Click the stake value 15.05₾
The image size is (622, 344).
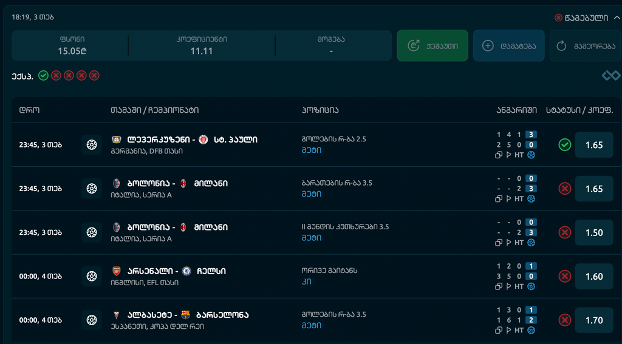(72, 51)
